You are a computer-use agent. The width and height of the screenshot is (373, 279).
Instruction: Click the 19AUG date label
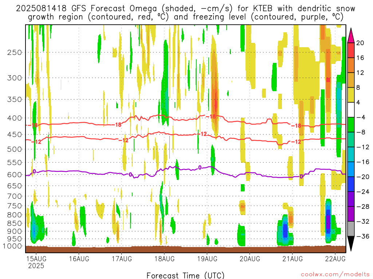(x=207, y=259)
